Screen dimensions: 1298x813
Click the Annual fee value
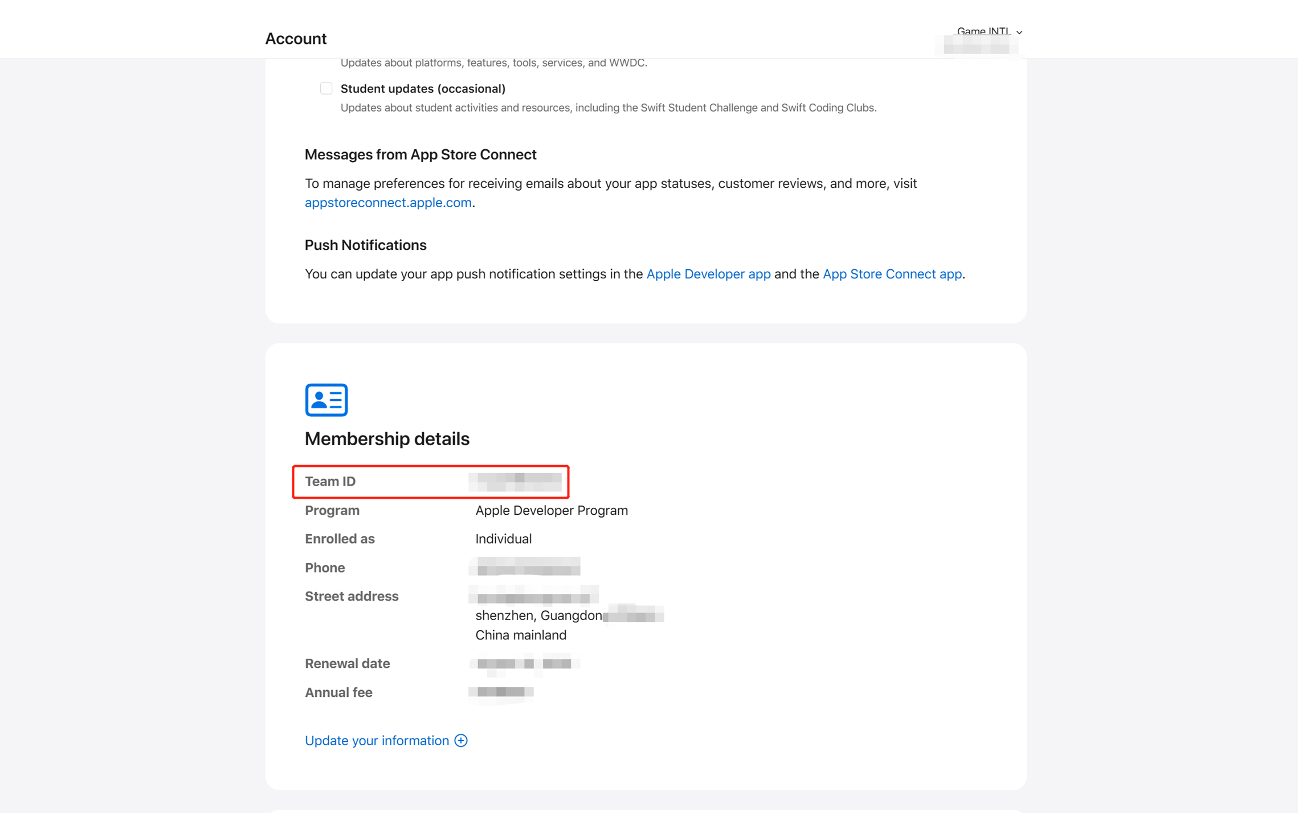500,692
